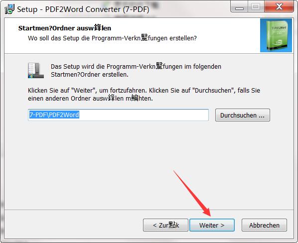
Task: Click the Weiter > button
Action: pos(212,225)
